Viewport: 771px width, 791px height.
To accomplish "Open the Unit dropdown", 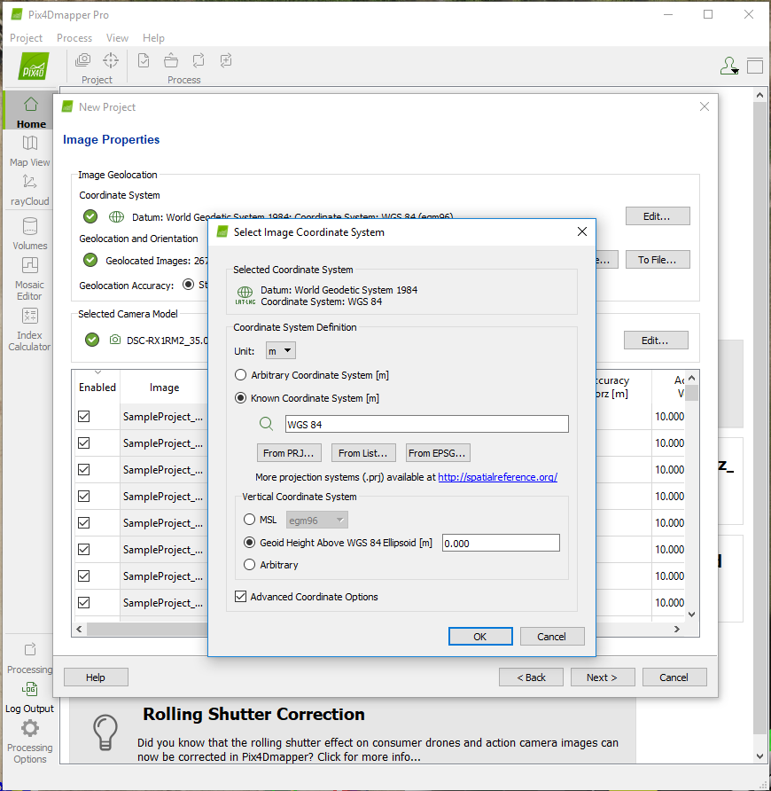I will coord(281,351).
